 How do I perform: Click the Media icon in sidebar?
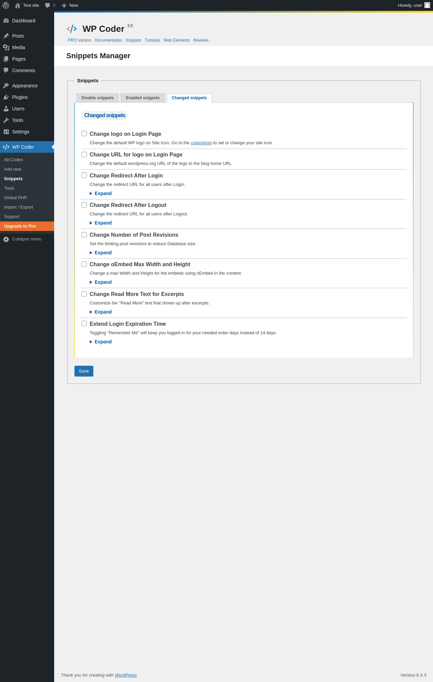6,47
